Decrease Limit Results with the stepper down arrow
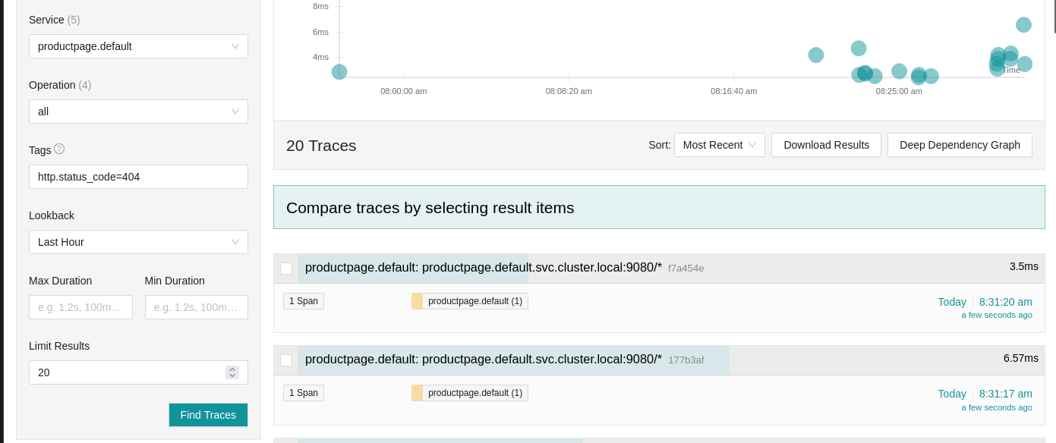The image size is (1056, 443). tap(232, 375)
